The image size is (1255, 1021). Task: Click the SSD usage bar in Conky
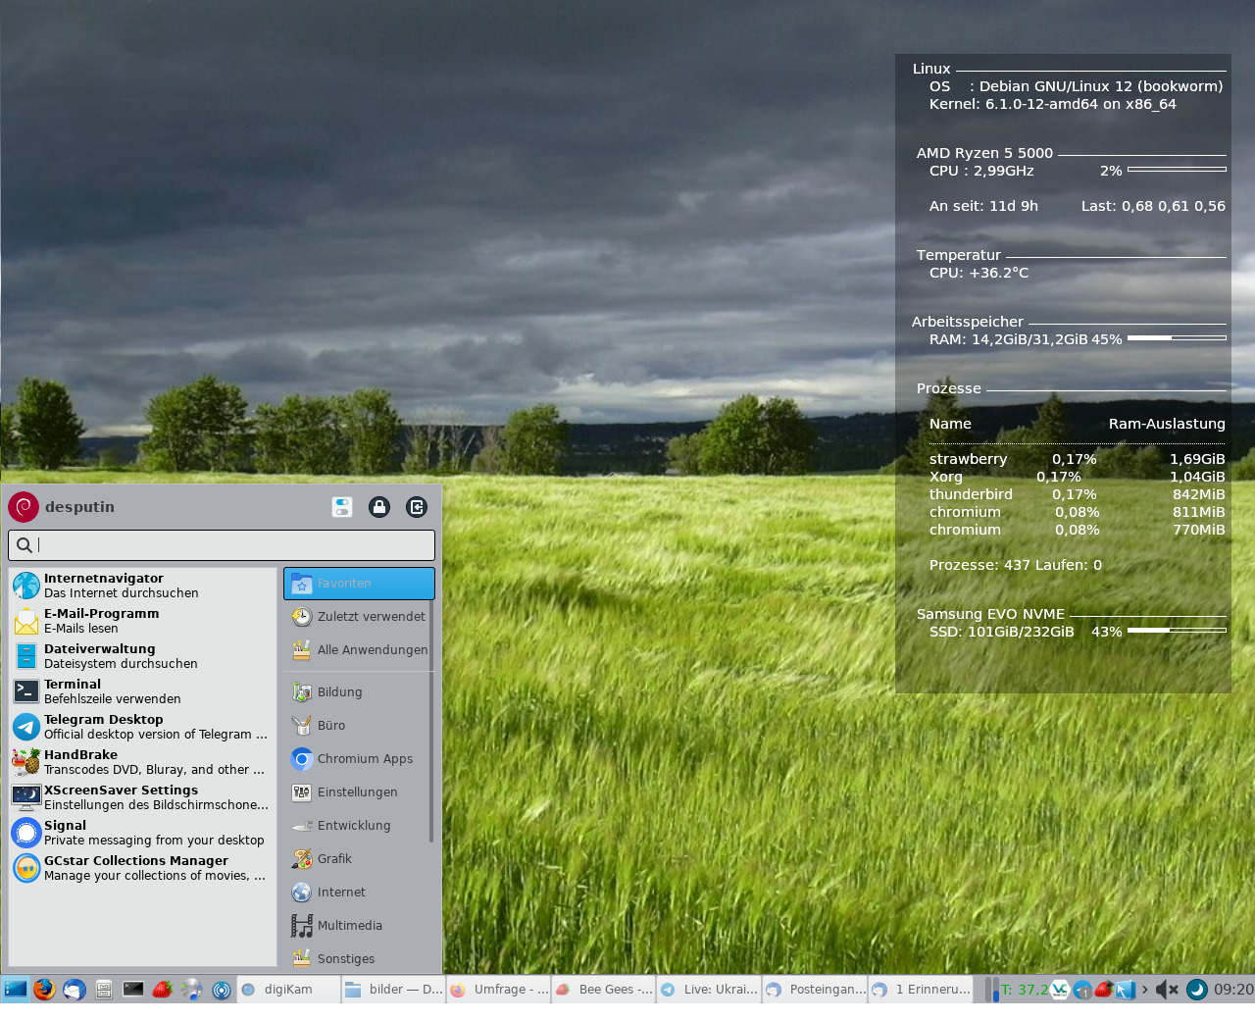[x=1177, y=631]
